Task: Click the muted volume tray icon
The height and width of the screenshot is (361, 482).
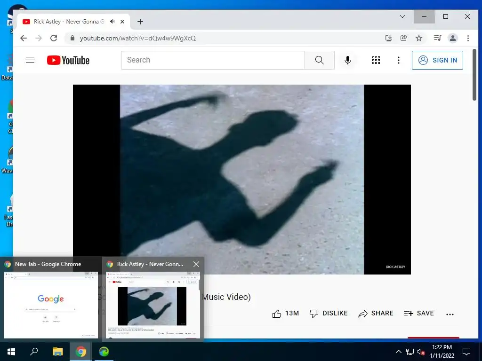Action: click(x=420, y=352)
